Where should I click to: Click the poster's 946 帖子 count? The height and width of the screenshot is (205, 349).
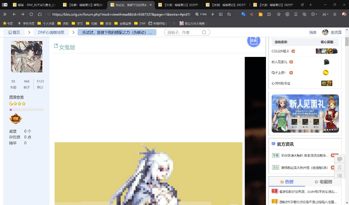27,84
